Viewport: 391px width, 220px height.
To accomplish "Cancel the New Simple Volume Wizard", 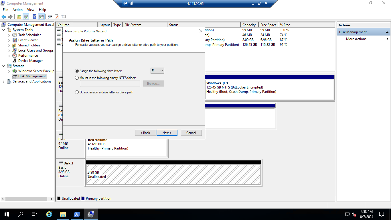I will tap(191, 133).
